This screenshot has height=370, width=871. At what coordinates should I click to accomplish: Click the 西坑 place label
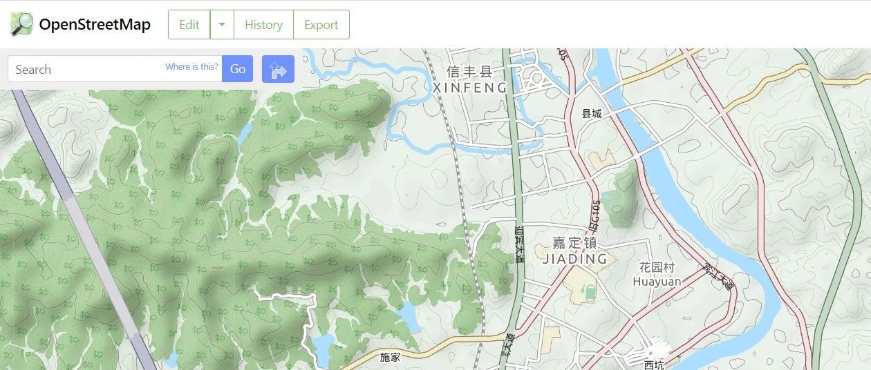click(x=653, y=364)
